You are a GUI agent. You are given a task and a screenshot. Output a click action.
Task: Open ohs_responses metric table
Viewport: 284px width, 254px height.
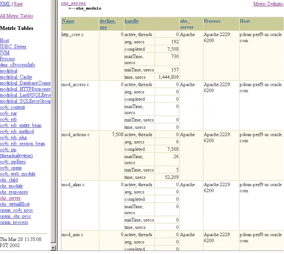14,192
